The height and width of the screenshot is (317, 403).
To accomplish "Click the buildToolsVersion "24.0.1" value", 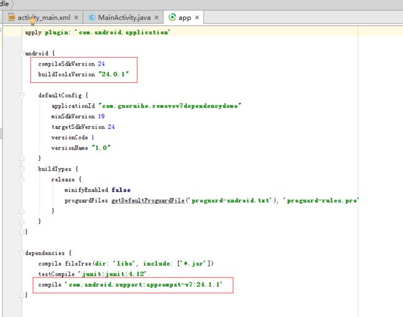I will click(113, 74).
